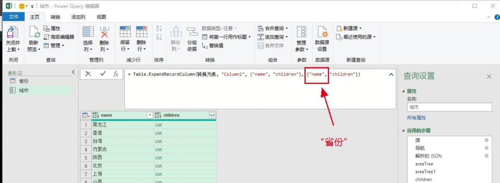500x183 pixels.
Task: Open the File (文件) tab
Action: pyautogui.click(x=14, y=17)
